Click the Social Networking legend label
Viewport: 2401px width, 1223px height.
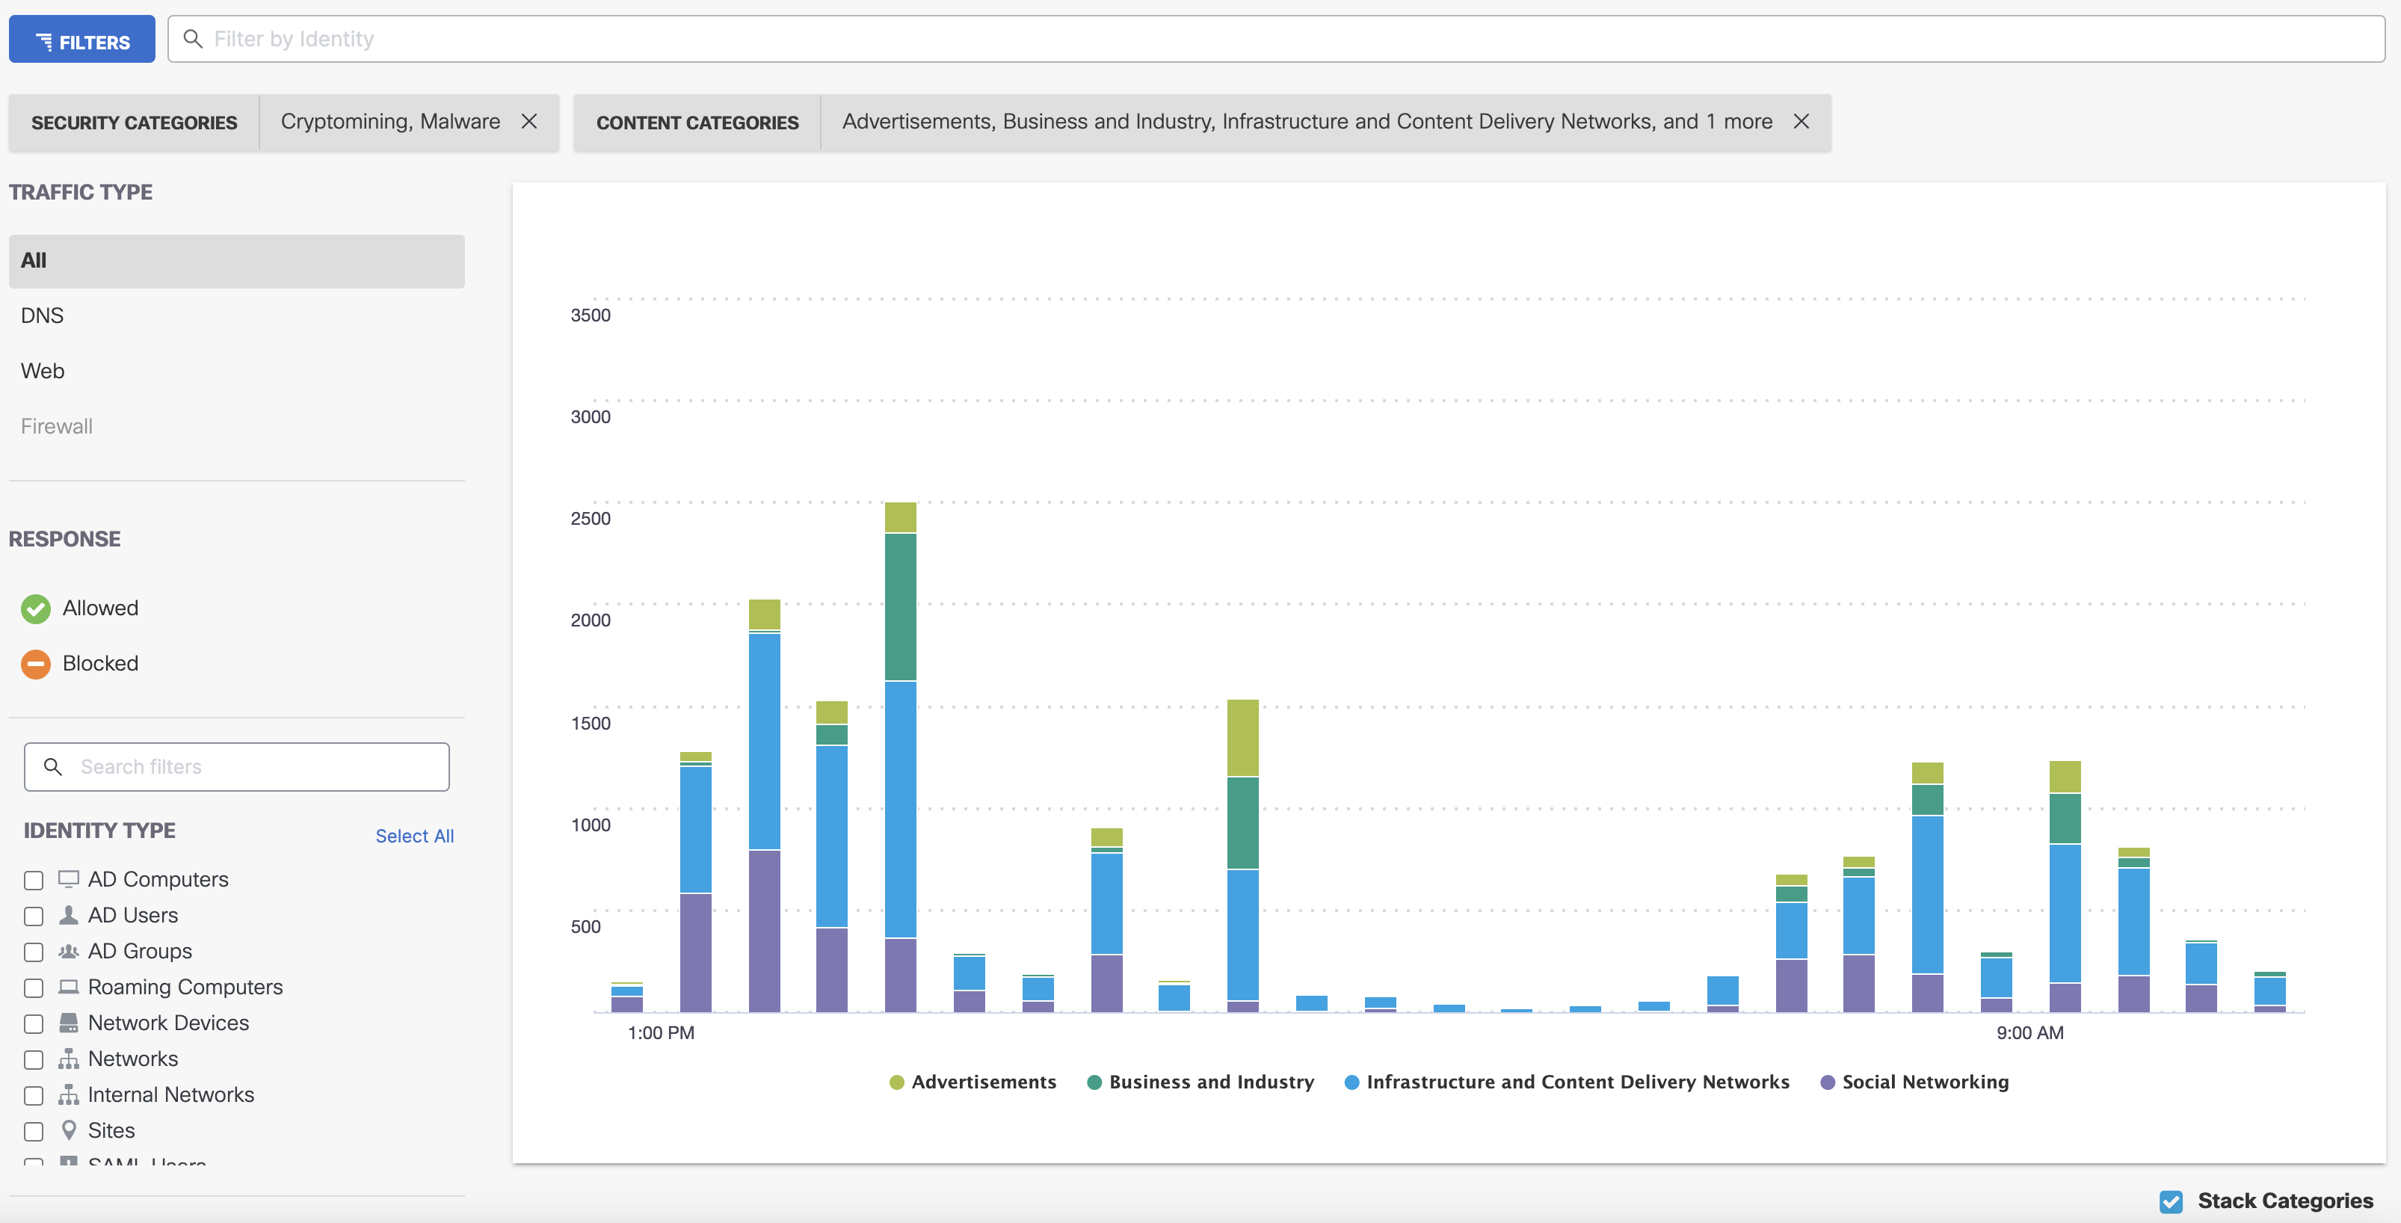pos(1925,1082)
